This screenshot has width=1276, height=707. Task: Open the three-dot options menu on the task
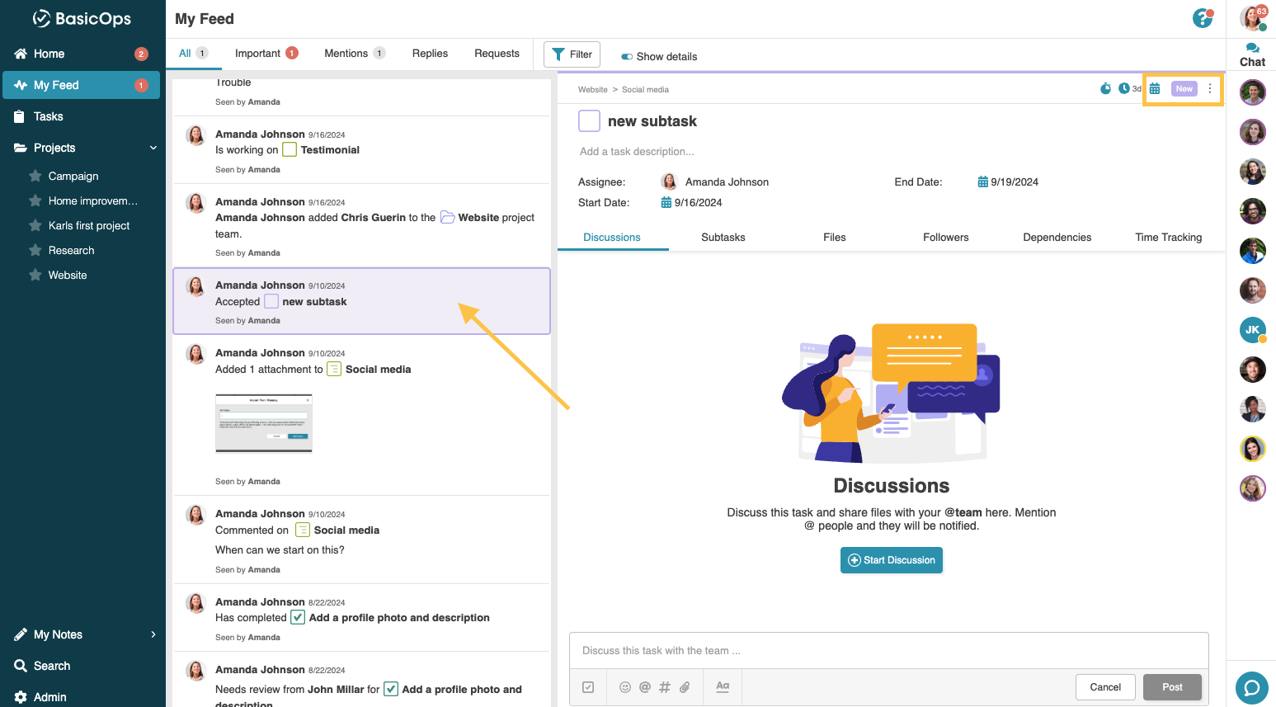[x=1209, y=88]
